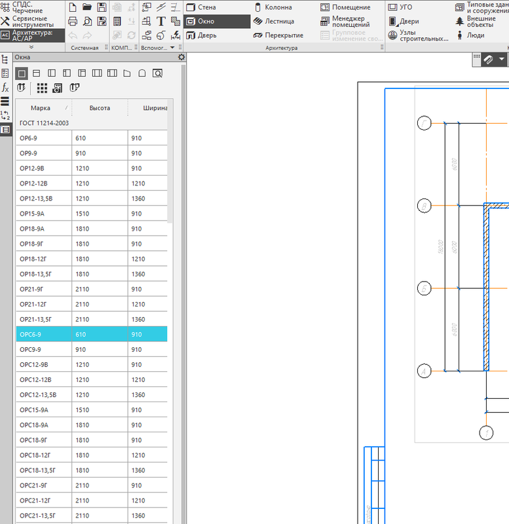The width and height of the screenshot is (509, 524).
Task: Select window type ОРС12-9В row
Action: pyautogui.click(x=92, y=365)
